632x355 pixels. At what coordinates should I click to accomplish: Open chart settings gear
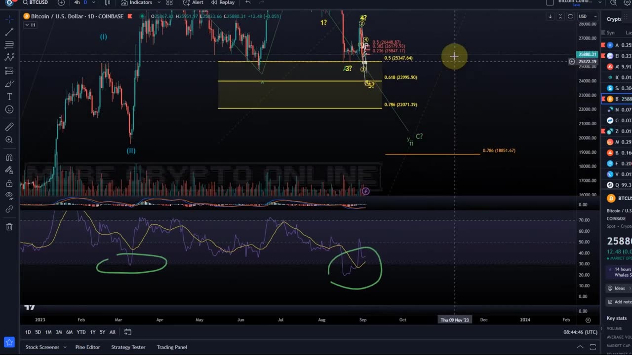point(627,2)
